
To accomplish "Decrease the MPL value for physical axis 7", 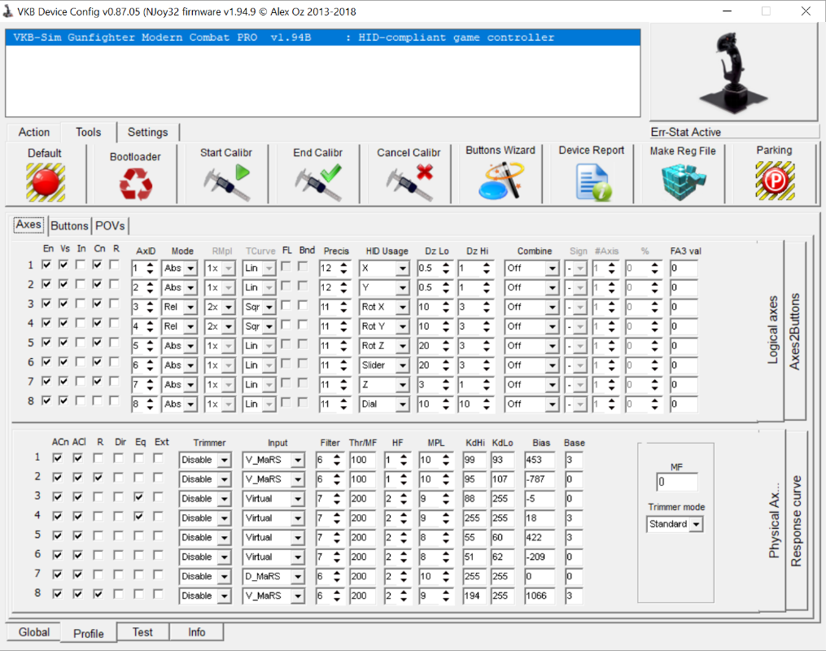I will pyautogui.click(x=446, y=579).
